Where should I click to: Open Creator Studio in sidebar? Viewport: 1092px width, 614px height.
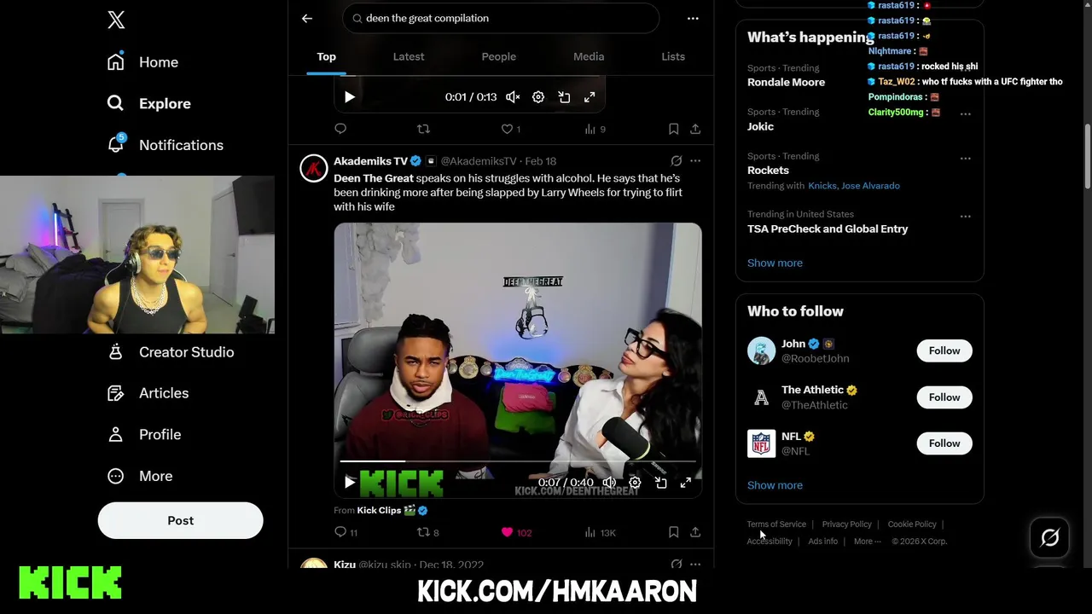click(171, 352)
